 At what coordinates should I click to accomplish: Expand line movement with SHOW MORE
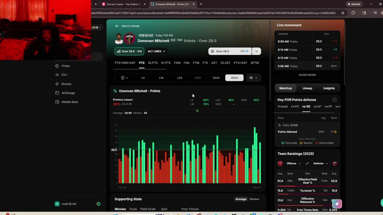(307, 75)
